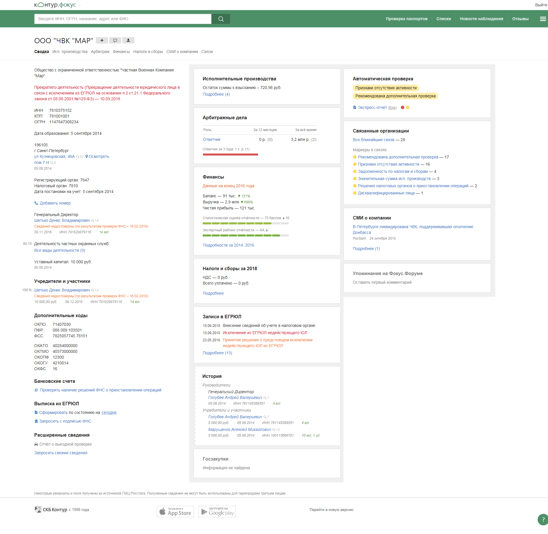The width and height of the screenshot is (548, 534).
Task: Click Перейти в новую версию
Action: [x=331, y=510]
